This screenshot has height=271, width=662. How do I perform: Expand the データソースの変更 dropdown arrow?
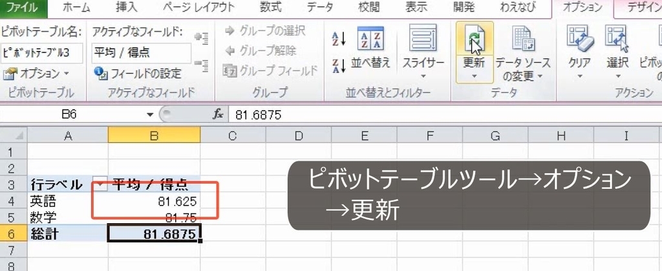pos(540,77)
